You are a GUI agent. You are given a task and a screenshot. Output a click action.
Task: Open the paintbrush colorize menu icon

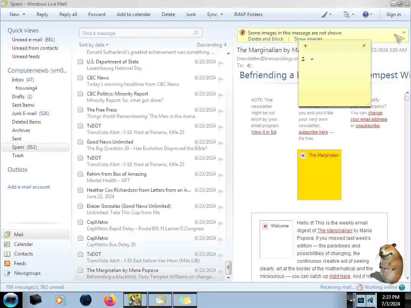pos(324,14)
